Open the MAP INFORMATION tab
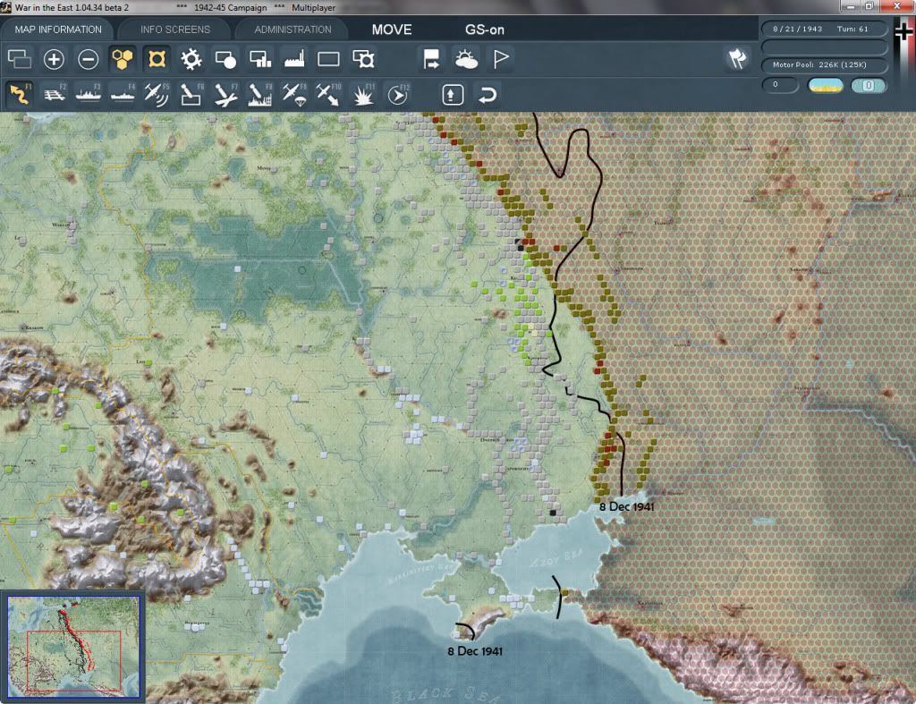 click(x=58, y=30)
